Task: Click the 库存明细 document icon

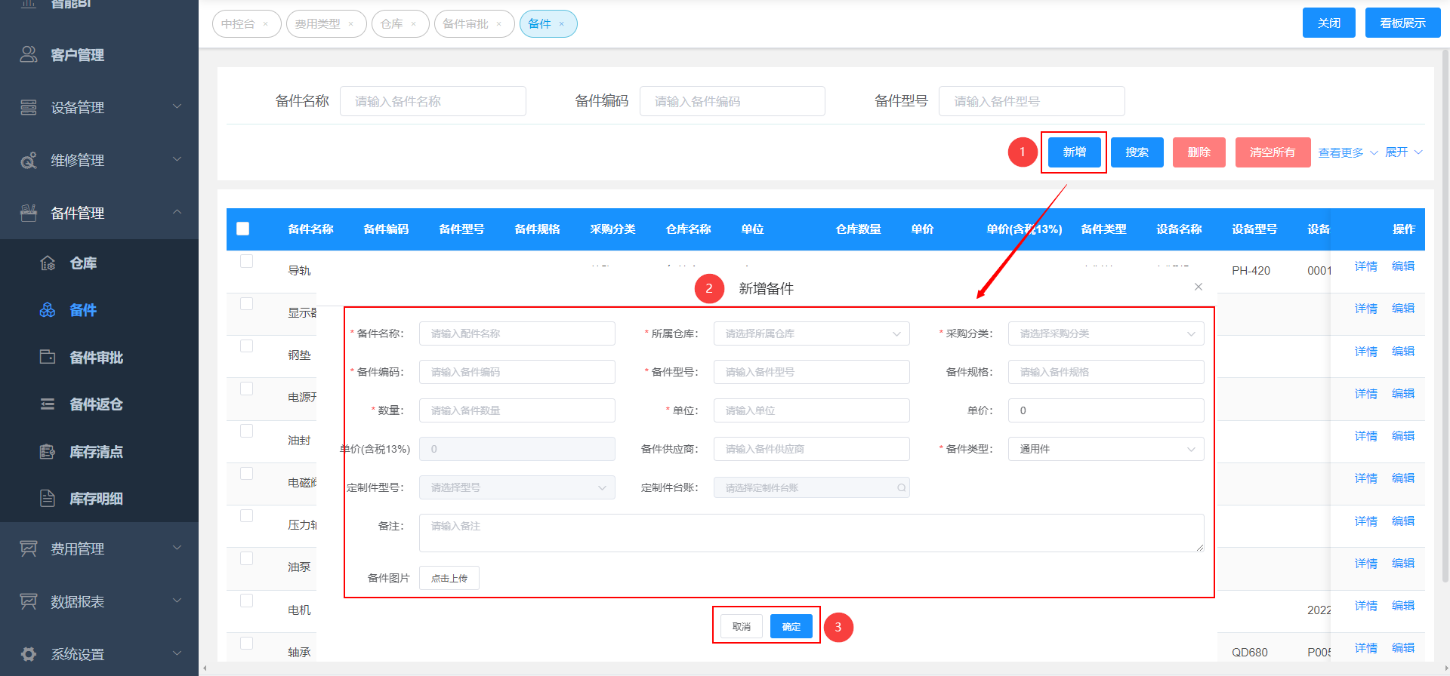Action: click(x=48, y=498)
